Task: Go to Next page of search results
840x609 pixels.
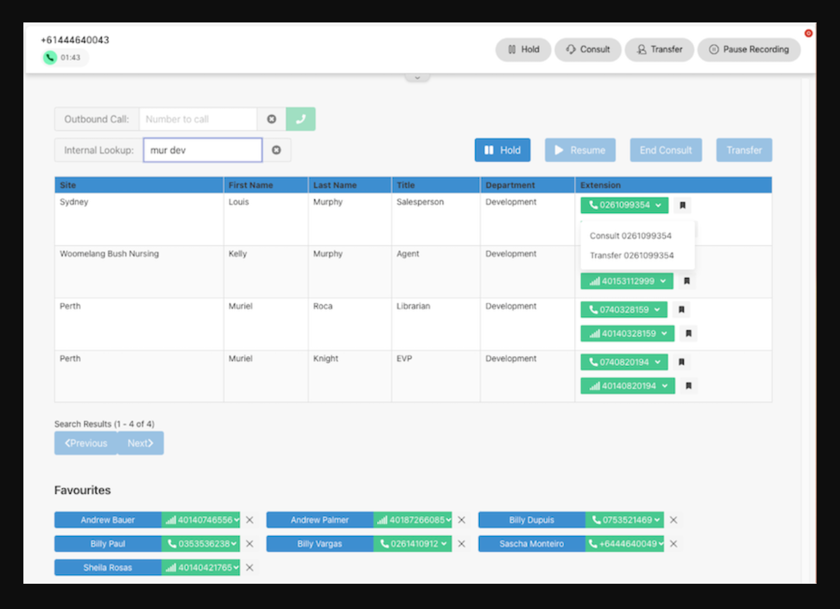Action: tap(140, 443)
